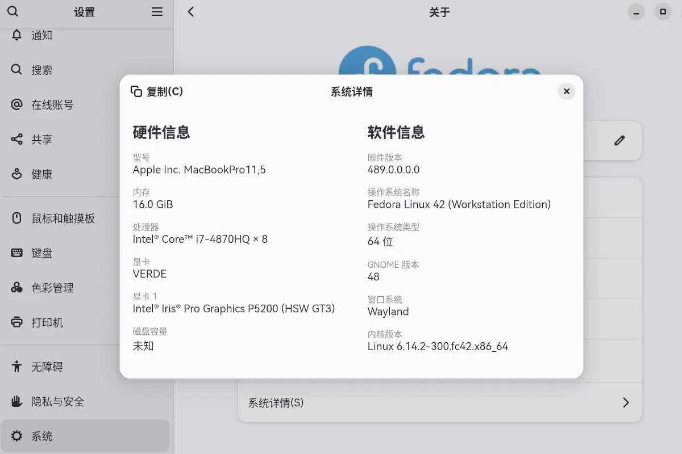Open the 无障碍 accessibility settings
The image size is (682, 454).
tap(47, 367)
